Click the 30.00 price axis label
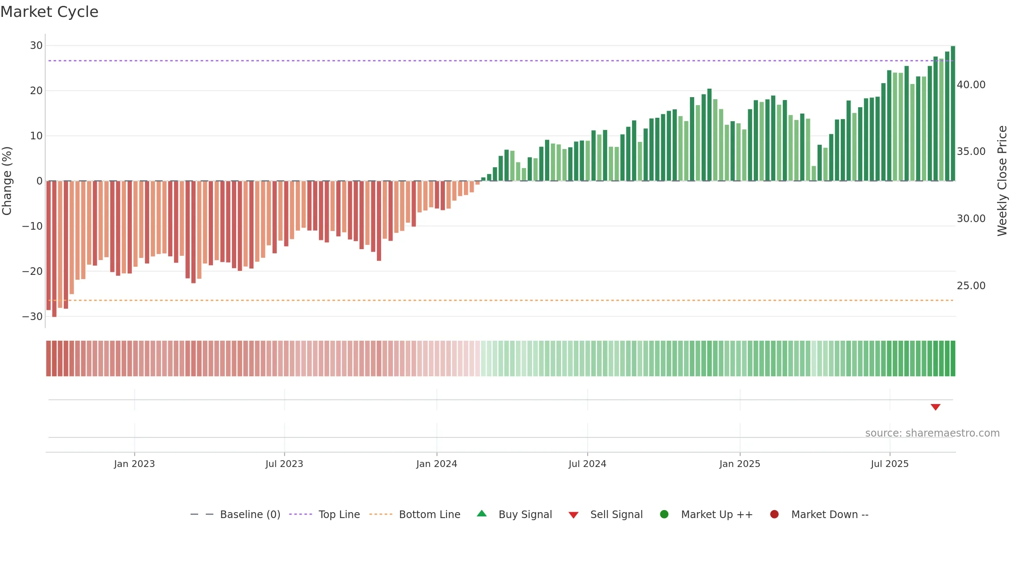 point(971,219)
